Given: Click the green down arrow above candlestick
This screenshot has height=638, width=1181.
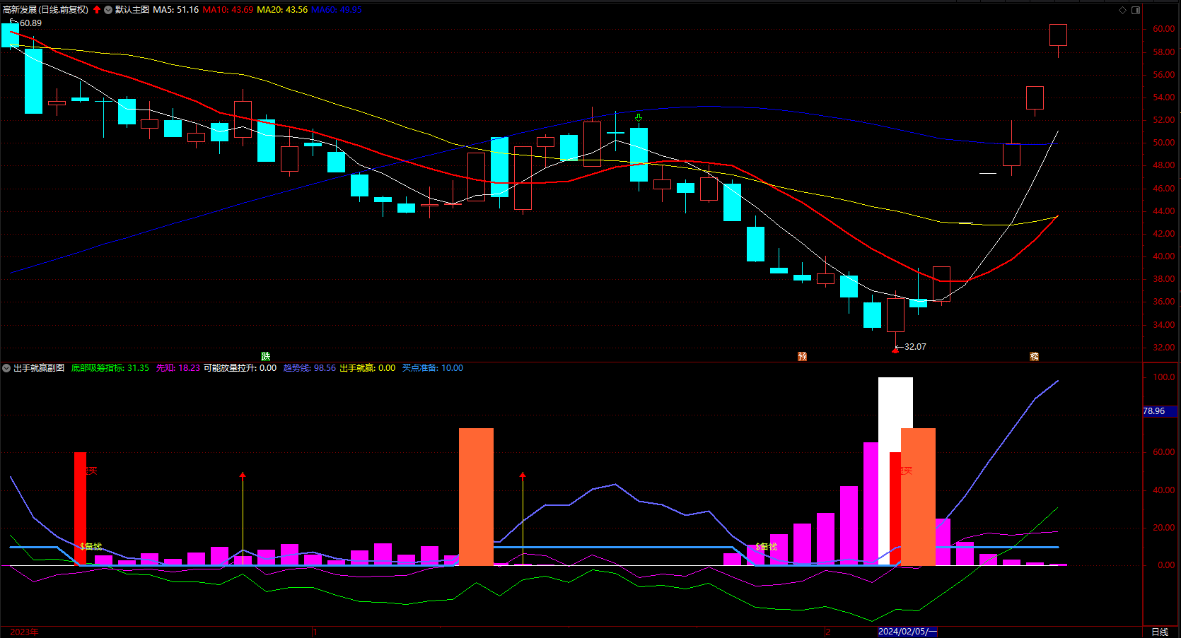Looking at the screenshot, I should (639, 118).
